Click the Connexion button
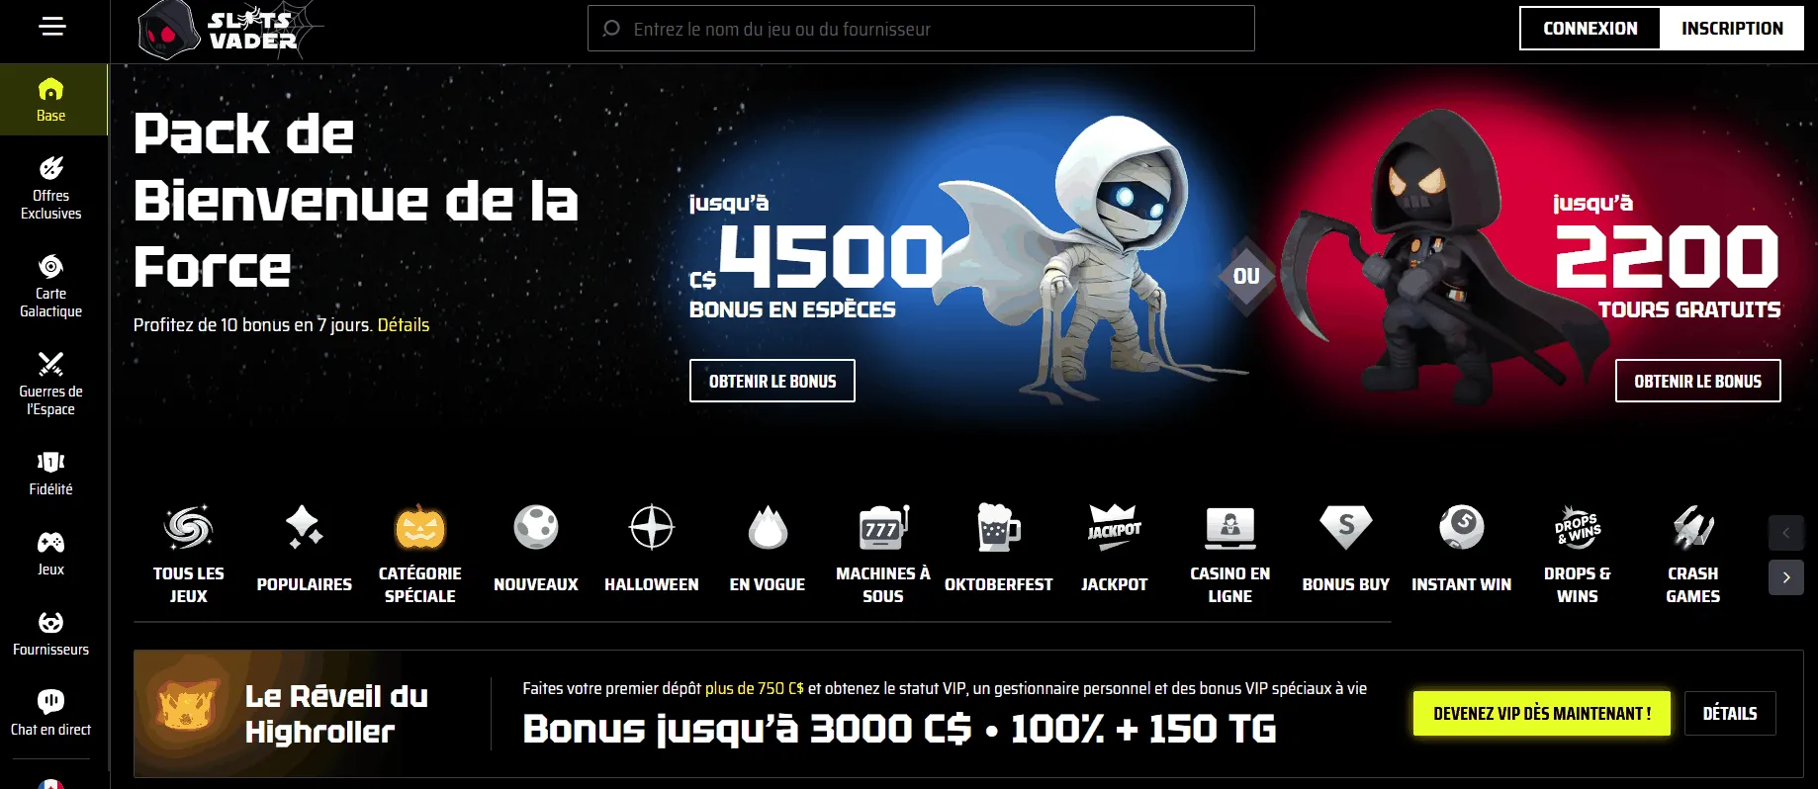 (x=1591, y=29)
